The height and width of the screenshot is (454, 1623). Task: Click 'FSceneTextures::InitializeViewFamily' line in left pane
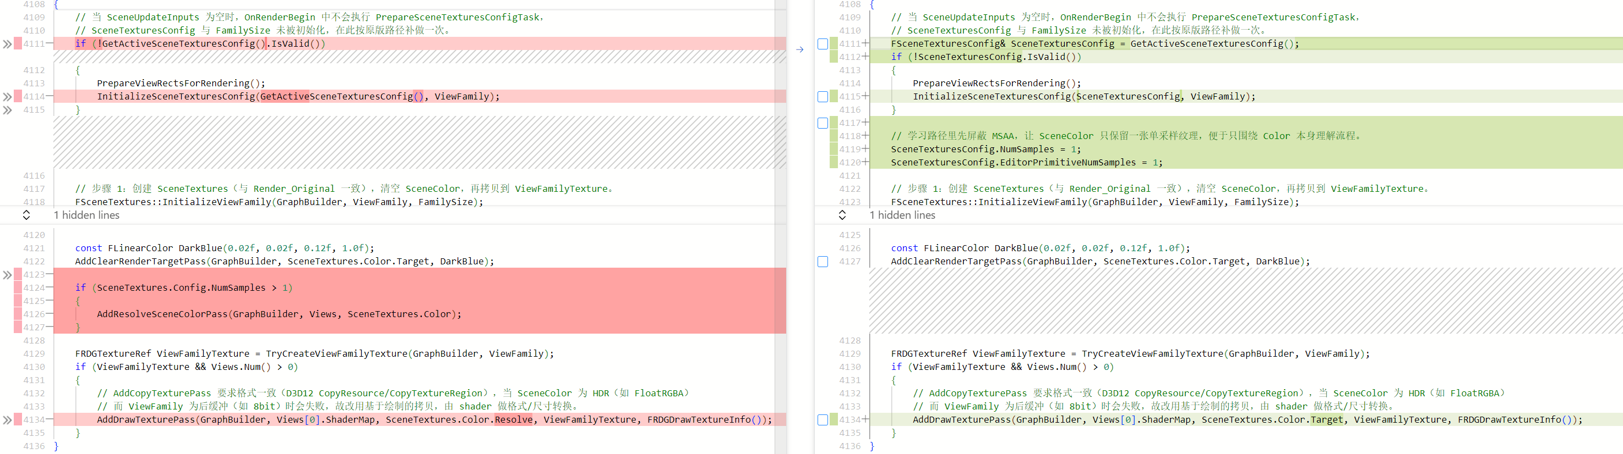pos(279,202)
